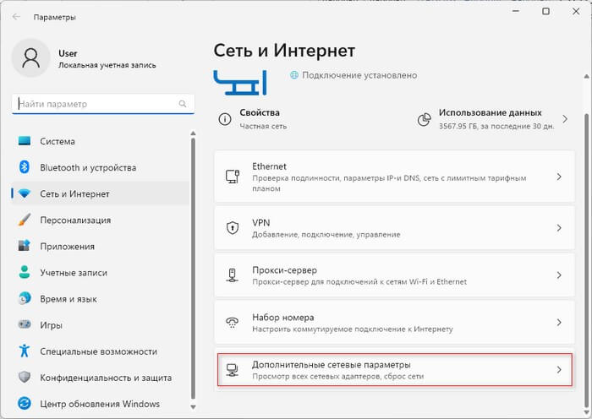Click the Ethernet monitor icon in list

point(233,177)
